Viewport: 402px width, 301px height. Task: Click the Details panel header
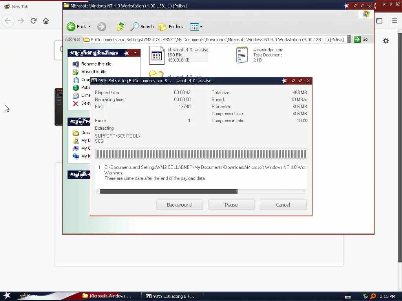pyautogui.click(x=79, y=174)
